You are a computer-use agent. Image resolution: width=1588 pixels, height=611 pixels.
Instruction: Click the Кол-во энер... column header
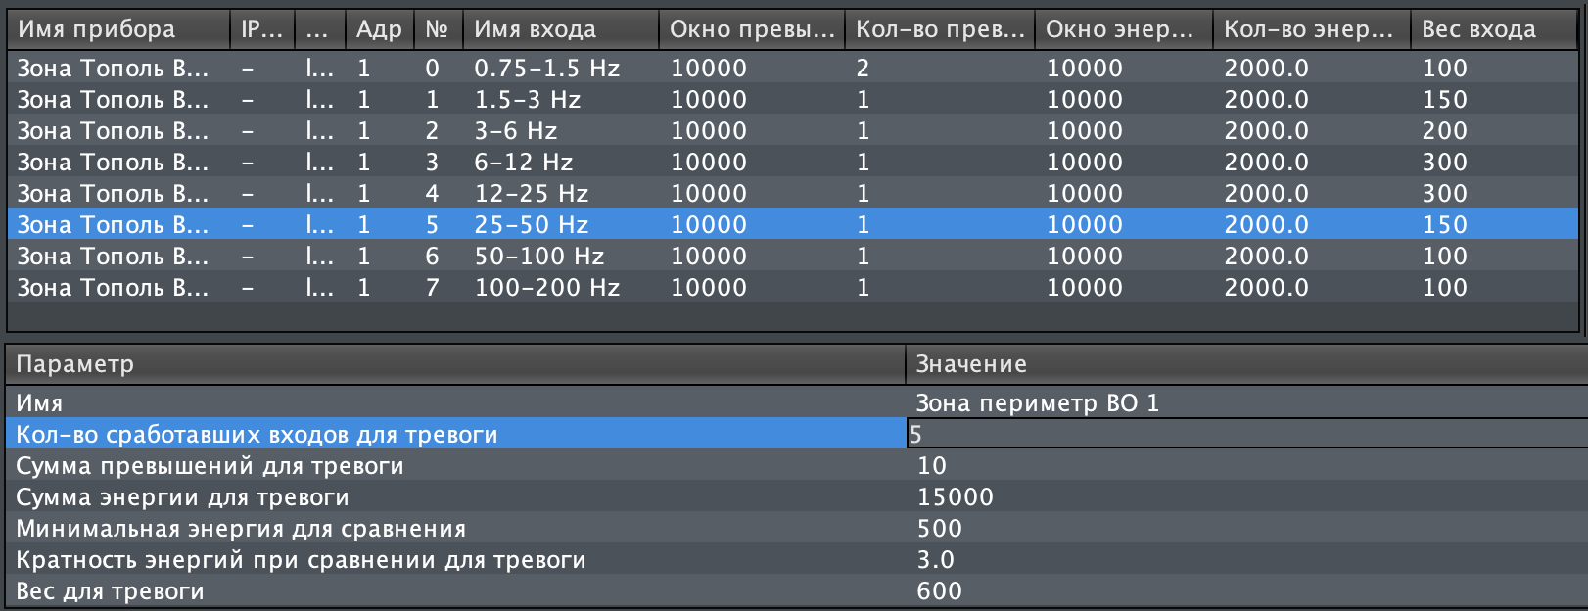(1308, 29)
